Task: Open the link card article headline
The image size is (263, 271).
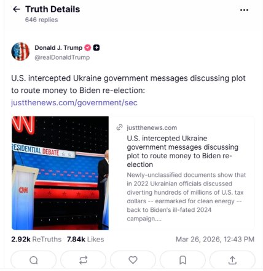Action: click(x=183, y=152)
